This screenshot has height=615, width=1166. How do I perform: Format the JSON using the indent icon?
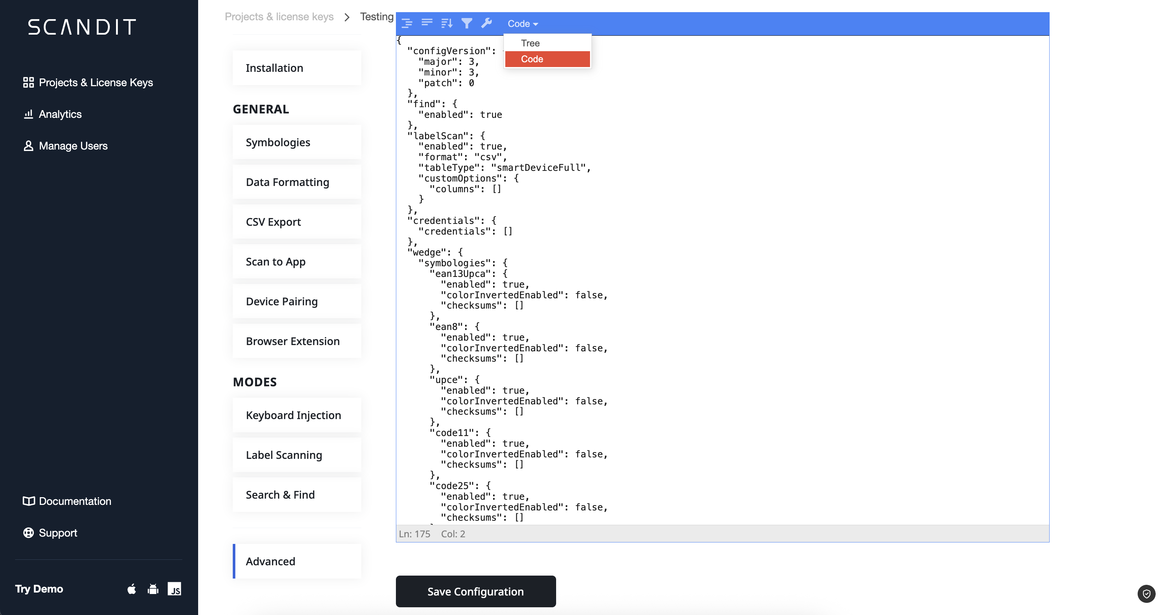click(407, 23)
